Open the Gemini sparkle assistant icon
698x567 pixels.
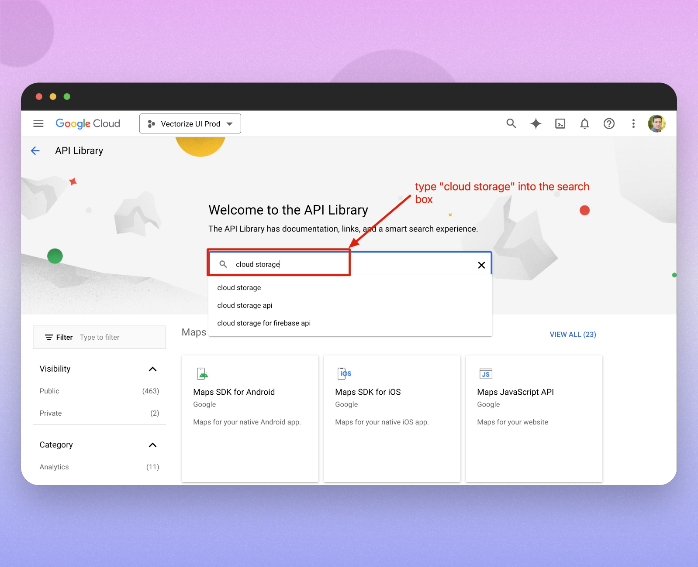click(x=536, y=124)
